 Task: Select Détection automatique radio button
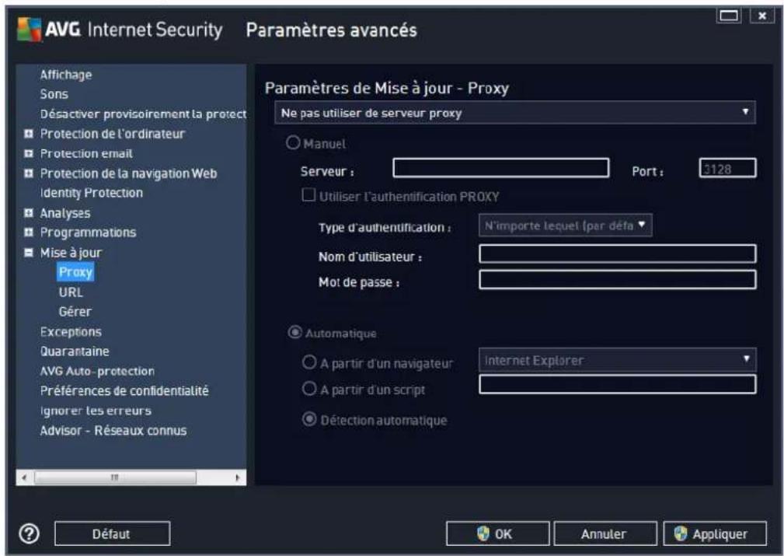[x=309, y=419]
